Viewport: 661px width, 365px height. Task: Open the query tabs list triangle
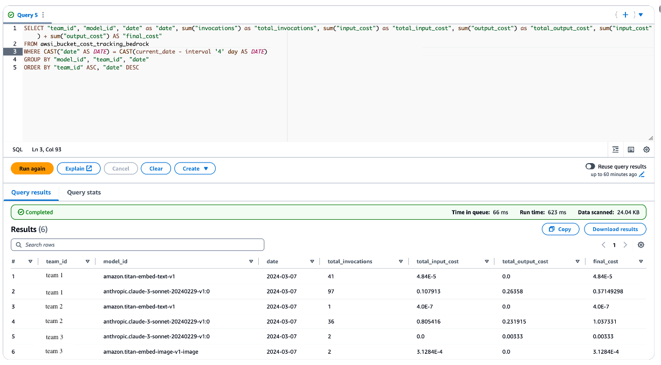(x=642, y=15)
